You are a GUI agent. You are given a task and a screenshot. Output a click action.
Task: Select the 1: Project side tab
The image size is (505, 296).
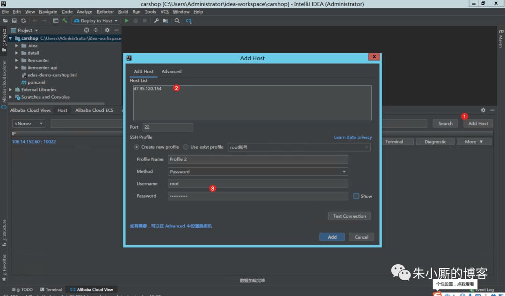point(4,40)
